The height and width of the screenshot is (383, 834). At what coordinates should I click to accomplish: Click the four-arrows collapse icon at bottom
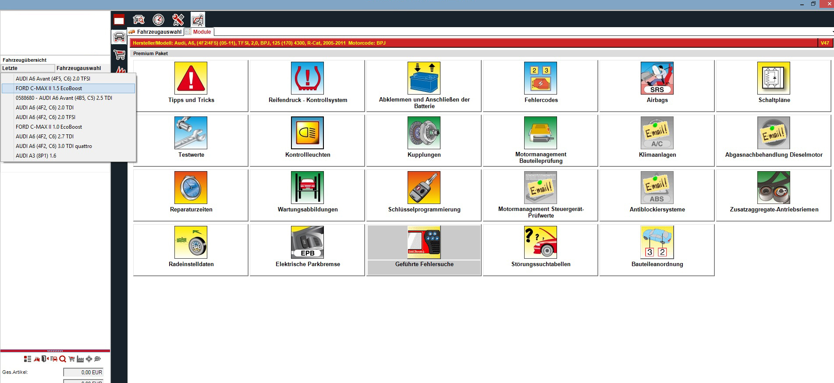click(x=89, y=359)
